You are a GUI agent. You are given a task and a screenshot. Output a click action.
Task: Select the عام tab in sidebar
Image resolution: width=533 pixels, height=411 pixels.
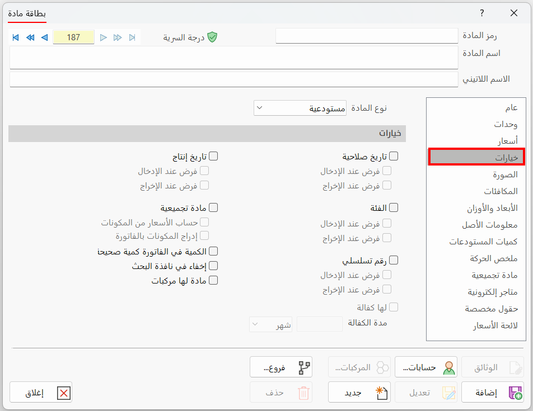[x=476, y=107]
